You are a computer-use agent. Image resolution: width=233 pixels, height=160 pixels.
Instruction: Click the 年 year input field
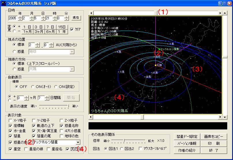coord(13,18)
